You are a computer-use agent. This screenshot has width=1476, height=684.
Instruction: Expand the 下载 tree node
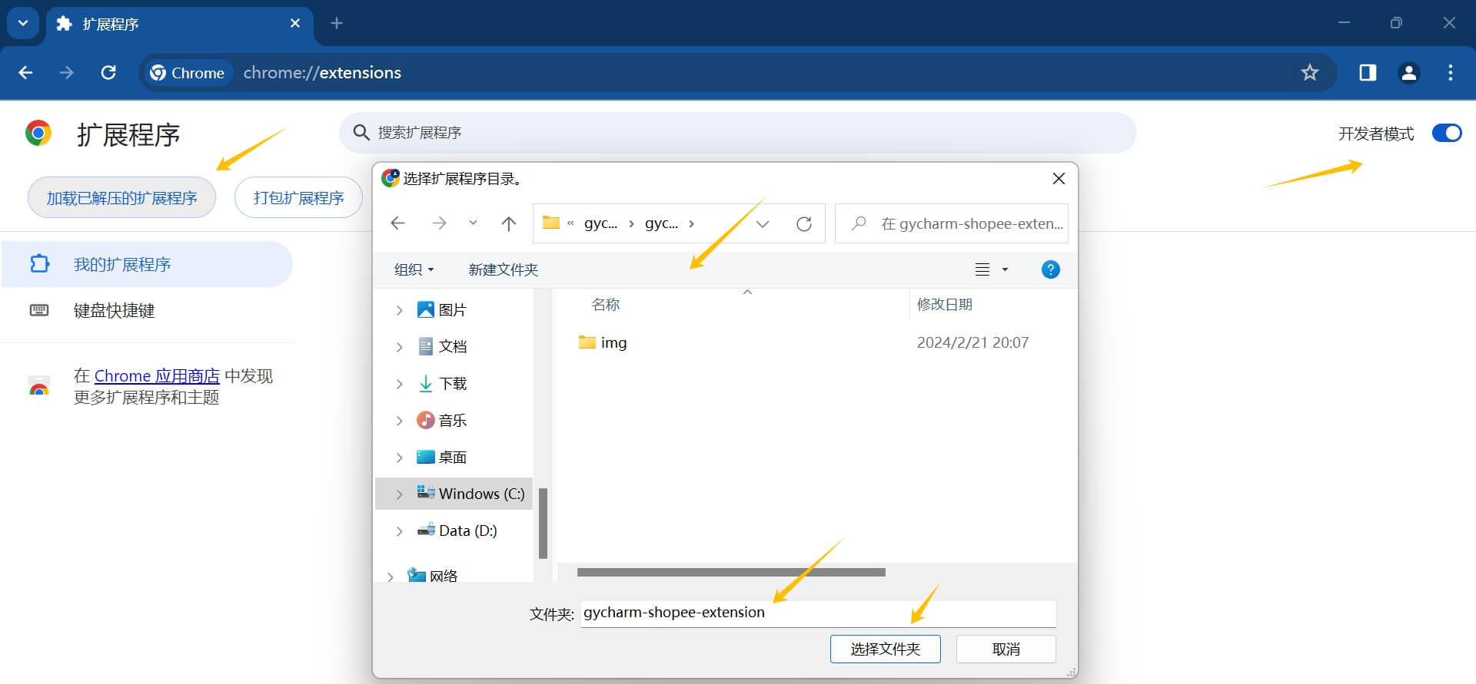pos(399,384)
